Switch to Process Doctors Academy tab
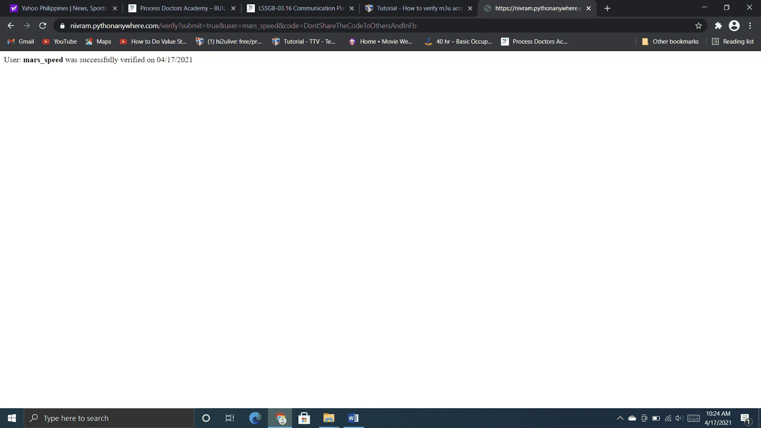The width and height of the screenshot is (761, 428). 182,8
